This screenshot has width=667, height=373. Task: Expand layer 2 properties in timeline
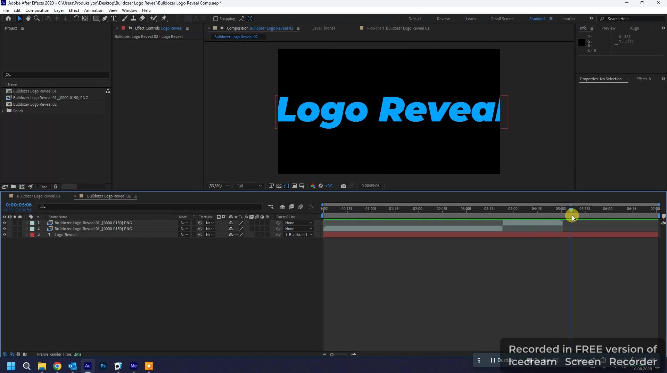[x=27, y=229]
